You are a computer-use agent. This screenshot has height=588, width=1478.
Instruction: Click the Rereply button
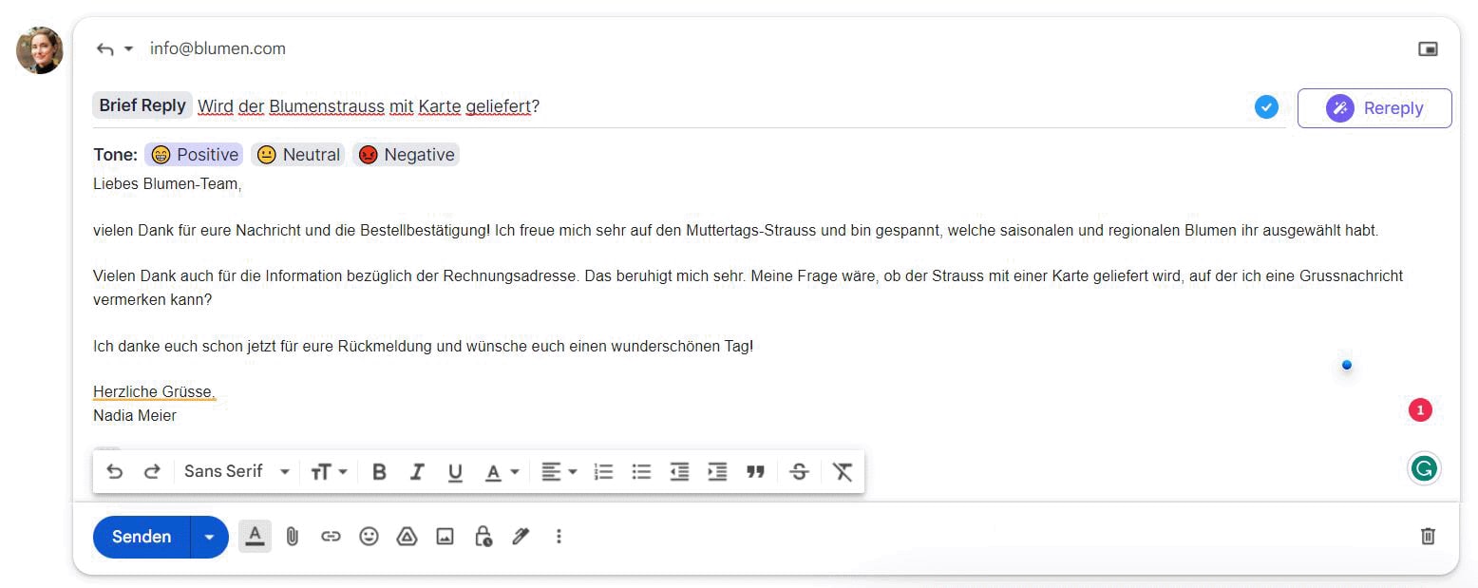click(1374, 108)
